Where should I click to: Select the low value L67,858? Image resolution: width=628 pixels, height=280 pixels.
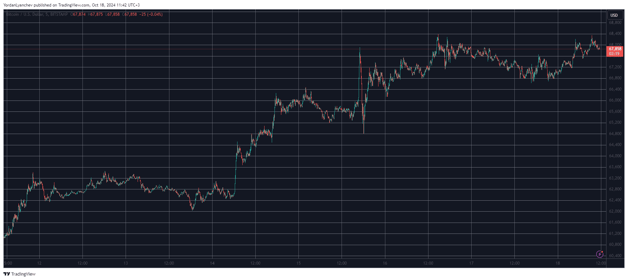pos(112,14)
